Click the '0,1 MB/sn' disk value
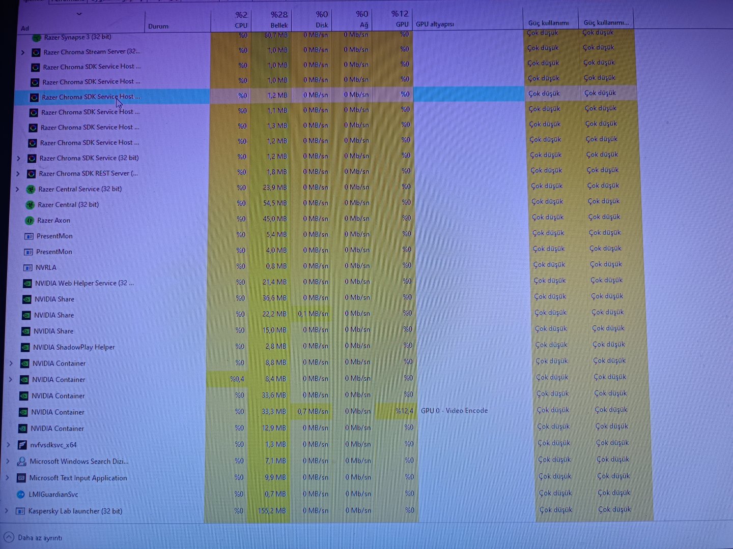 314,314
